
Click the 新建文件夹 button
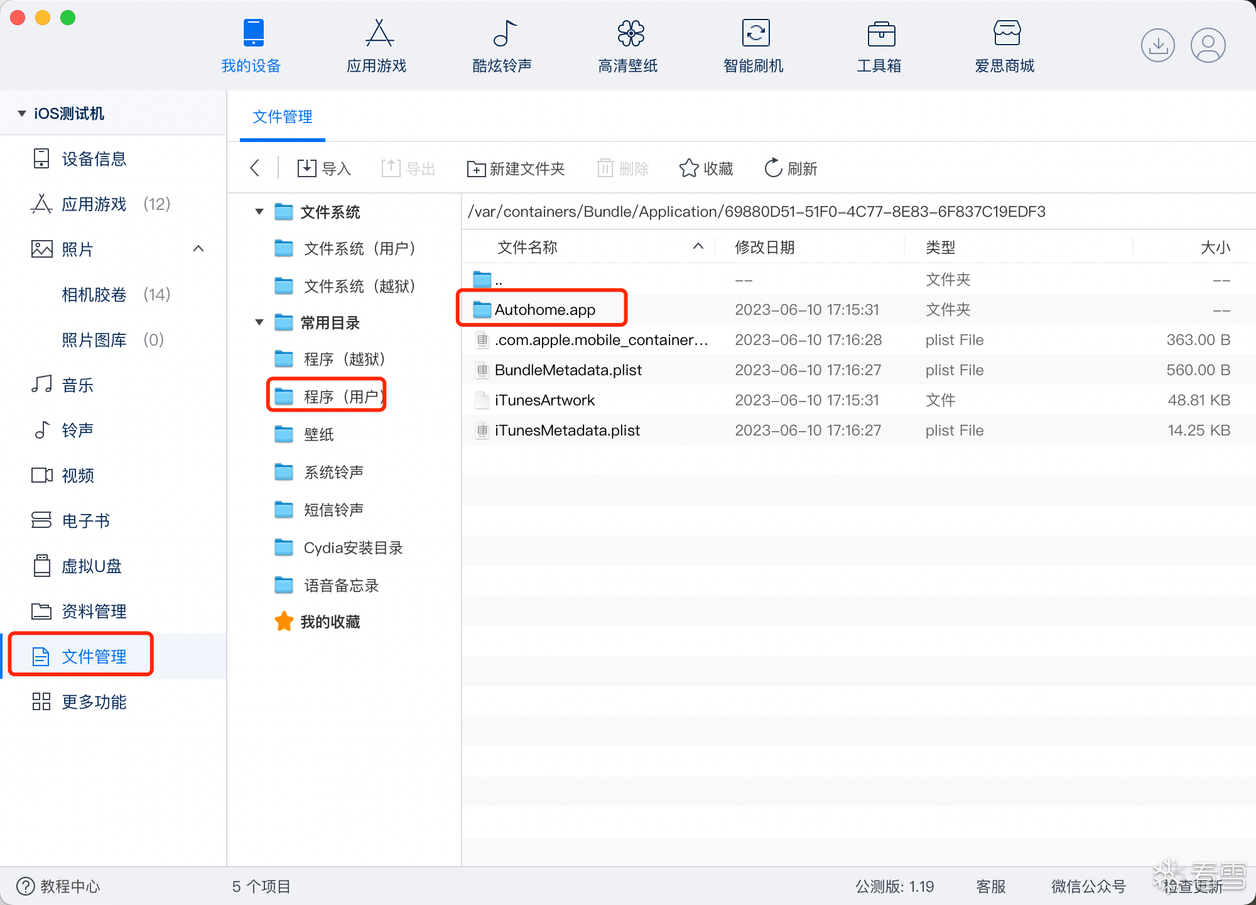click(516, 168)
